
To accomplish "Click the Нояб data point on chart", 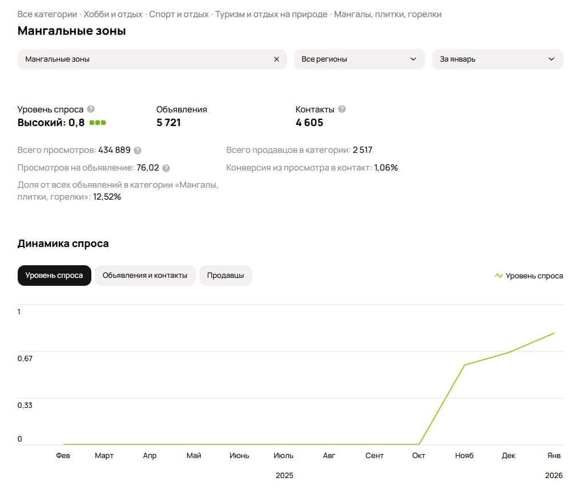I will coord(465,365).
